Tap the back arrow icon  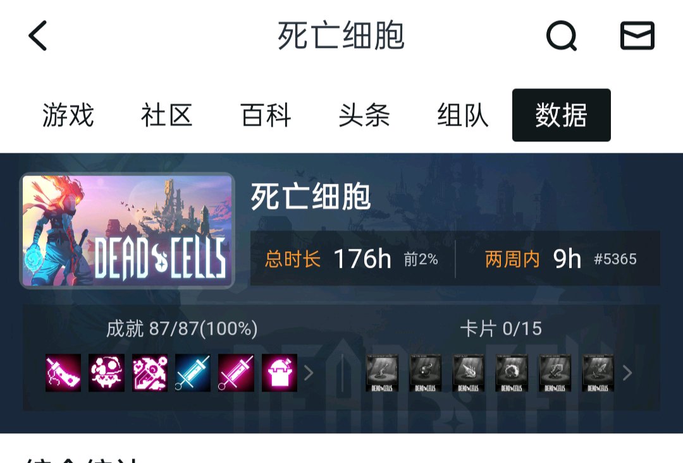37,35
